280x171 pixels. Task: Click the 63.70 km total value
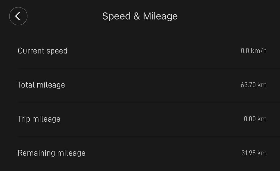[x=253, y=85]
